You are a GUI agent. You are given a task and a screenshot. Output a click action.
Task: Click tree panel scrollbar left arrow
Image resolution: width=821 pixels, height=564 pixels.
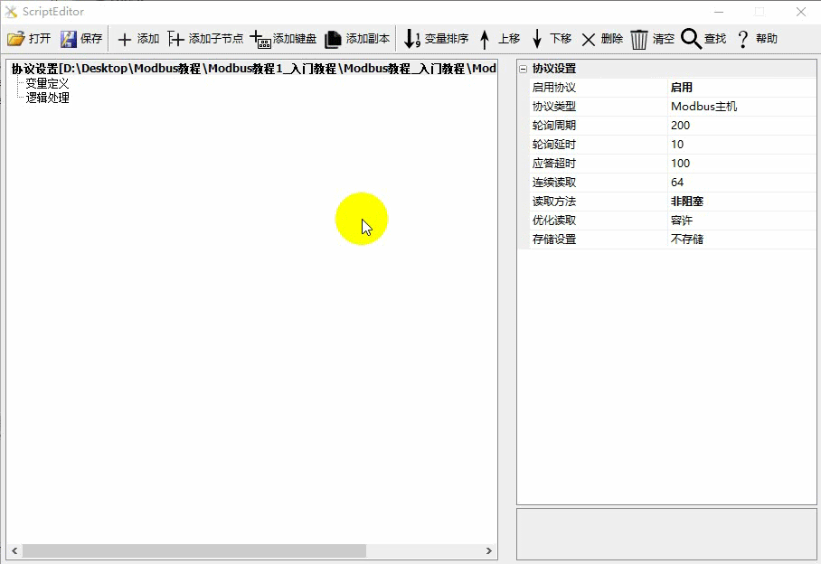(14, 550)
